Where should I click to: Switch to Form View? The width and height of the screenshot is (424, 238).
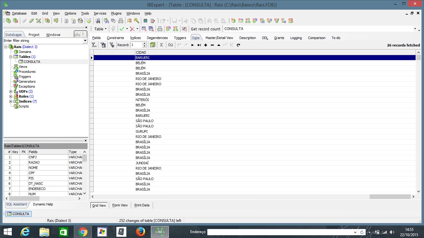pos(120,205)
